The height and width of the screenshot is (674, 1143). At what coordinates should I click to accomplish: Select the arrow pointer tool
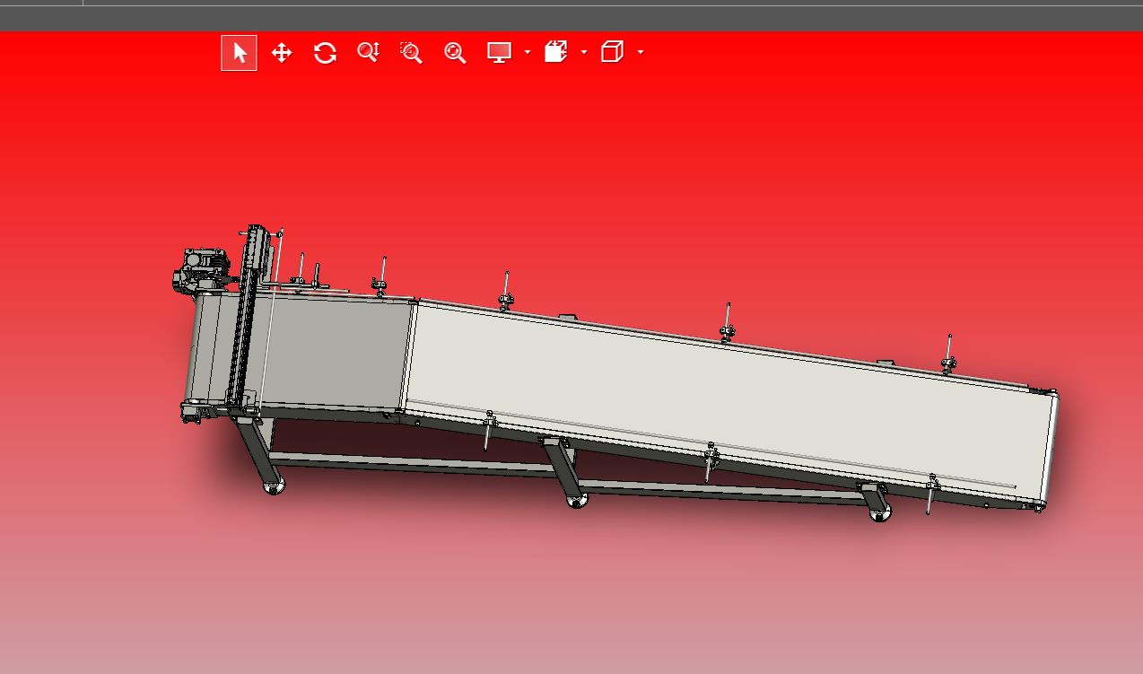(239, 53)
